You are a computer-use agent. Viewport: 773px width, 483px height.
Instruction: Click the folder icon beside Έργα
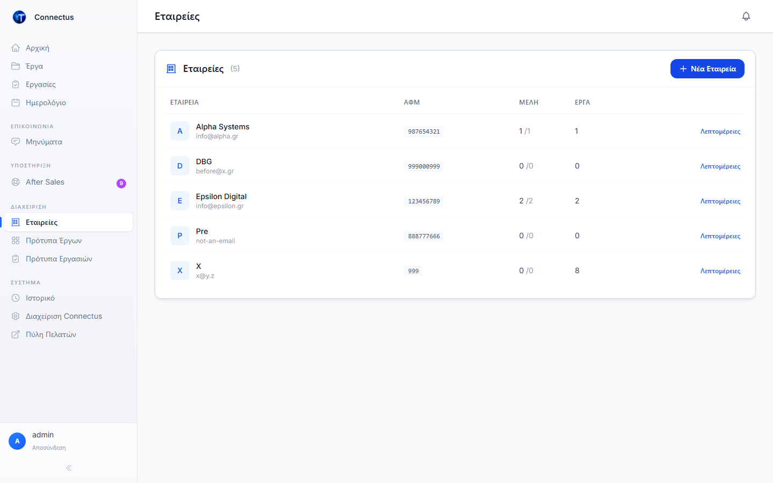[16, 66]
